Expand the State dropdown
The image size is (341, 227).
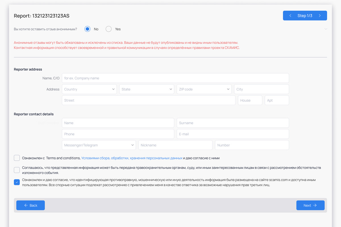pos(147,89)
